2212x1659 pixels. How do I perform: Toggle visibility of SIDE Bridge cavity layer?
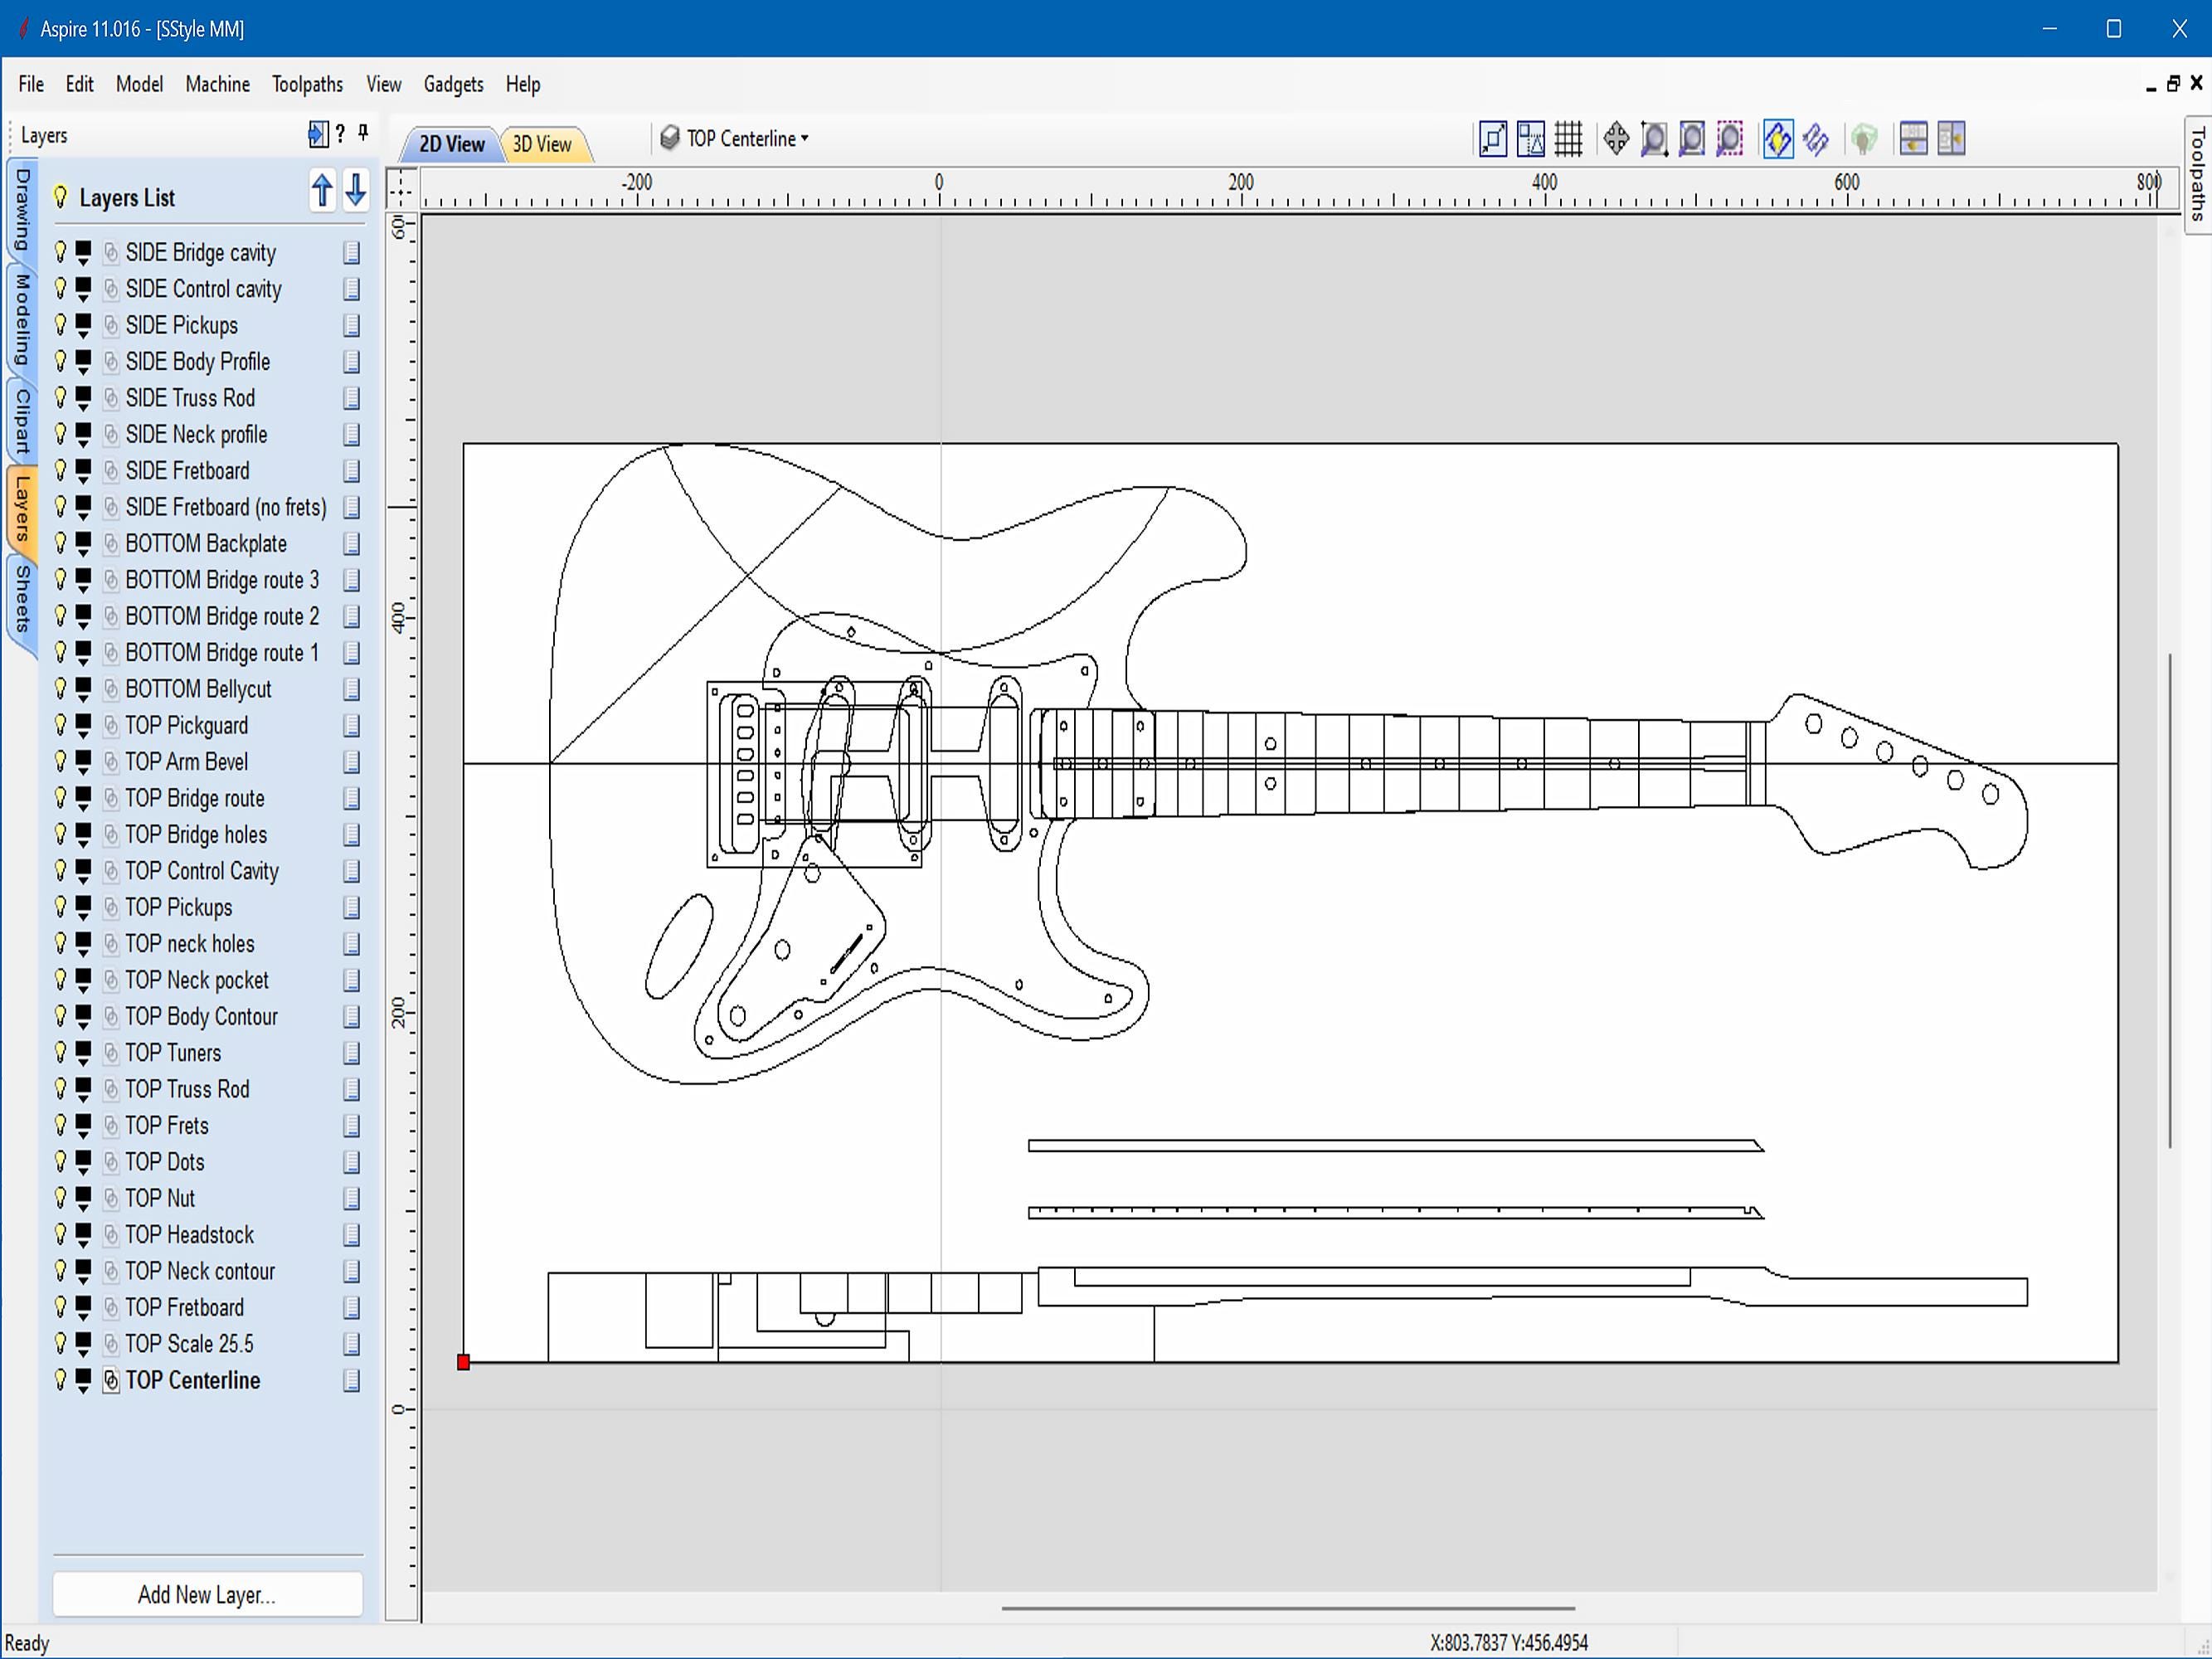coord(60,252)
